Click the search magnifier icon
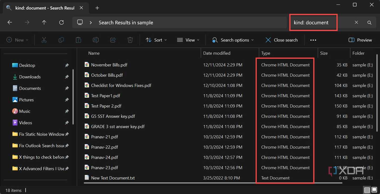Image resolution: width=380 pixels, height=194 pixels. click(369, 23)
